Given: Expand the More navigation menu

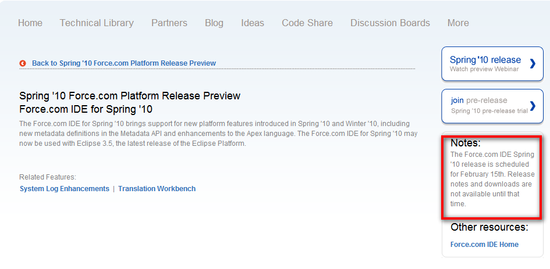Looking at the screenshot, I should pos(458,23).
